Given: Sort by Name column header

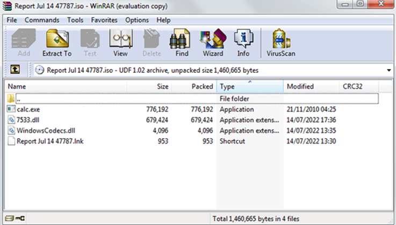Looking at the screenshot, I should pos(66,86).
